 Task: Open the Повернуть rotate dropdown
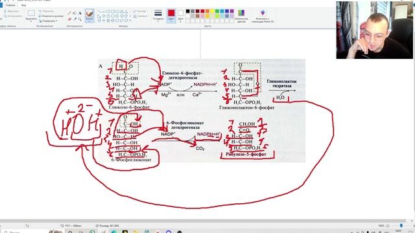click(47, 21)
